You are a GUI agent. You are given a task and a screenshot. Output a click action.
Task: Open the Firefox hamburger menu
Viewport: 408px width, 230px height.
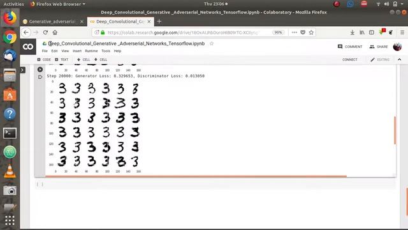[402, 33]
